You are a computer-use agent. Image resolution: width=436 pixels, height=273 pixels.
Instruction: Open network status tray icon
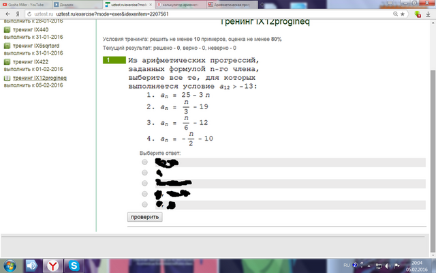[379, 265]
